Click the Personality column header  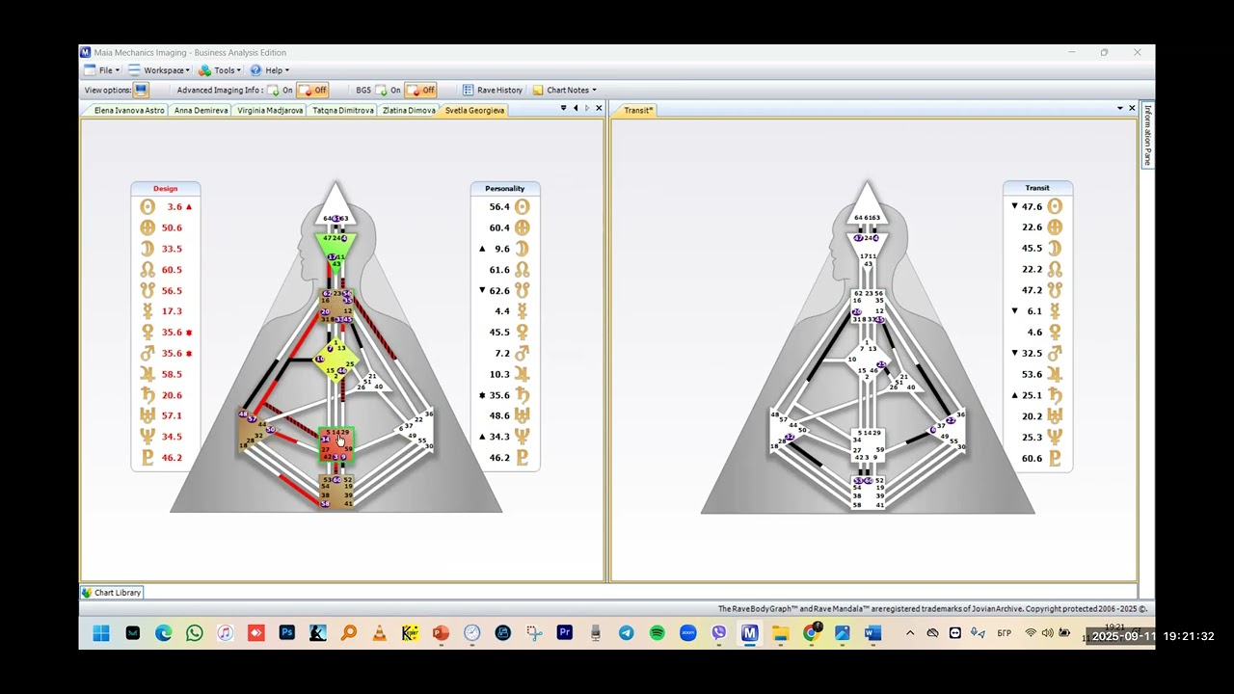tap(505, 189)
